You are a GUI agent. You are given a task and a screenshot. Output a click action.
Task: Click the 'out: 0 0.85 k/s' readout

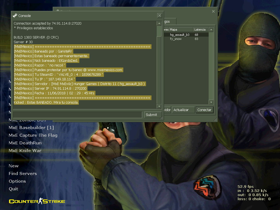(253, 195)
